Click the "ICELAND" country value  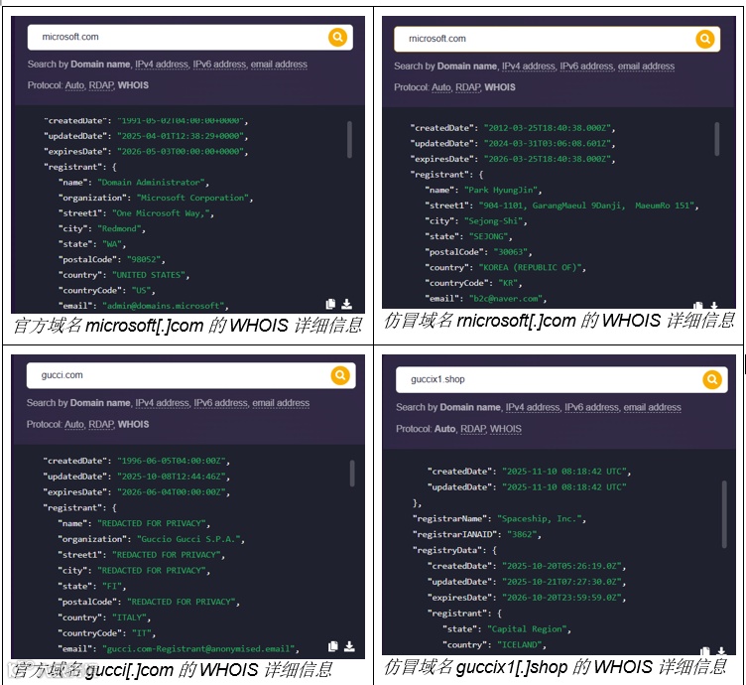click(520, 644)
